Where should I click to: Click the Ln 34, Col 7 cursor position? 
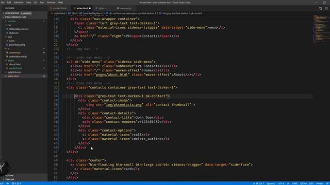click(258, 183)
